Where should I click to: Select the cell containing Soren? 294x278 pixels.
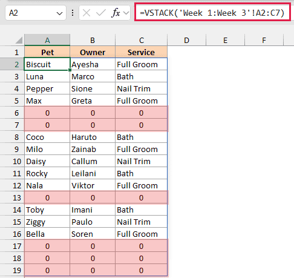(93, 234)
